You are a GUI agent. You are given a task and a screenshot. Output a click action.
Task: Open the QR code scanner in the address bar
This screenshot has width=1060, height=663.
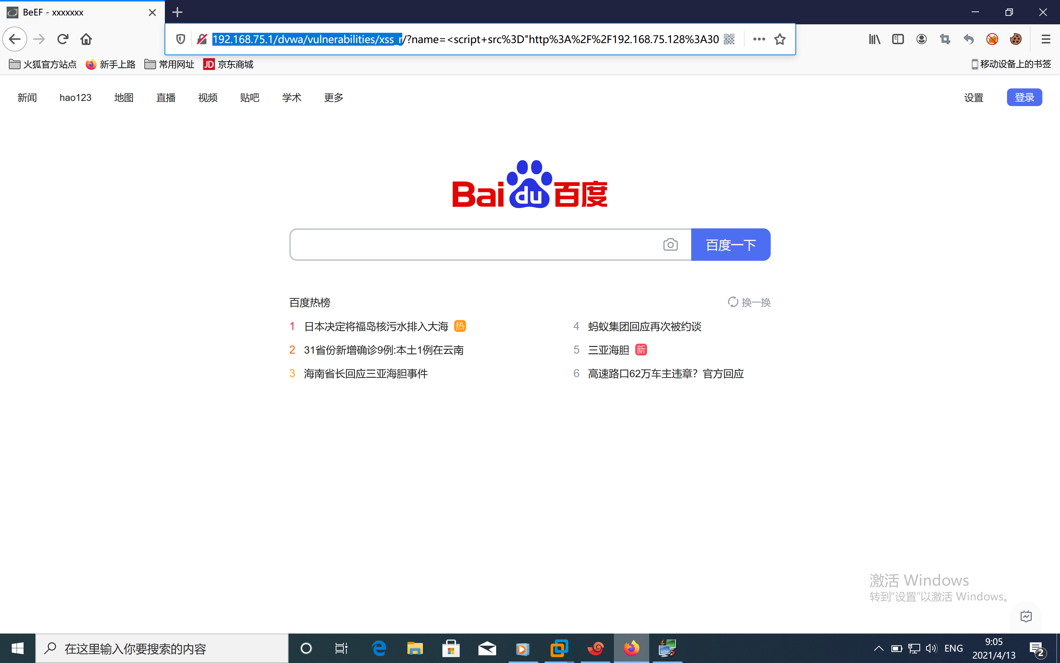729,39
